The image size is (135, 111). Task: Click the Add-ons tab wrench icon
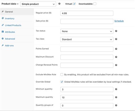pyautogui.click(x=3, y=45)
